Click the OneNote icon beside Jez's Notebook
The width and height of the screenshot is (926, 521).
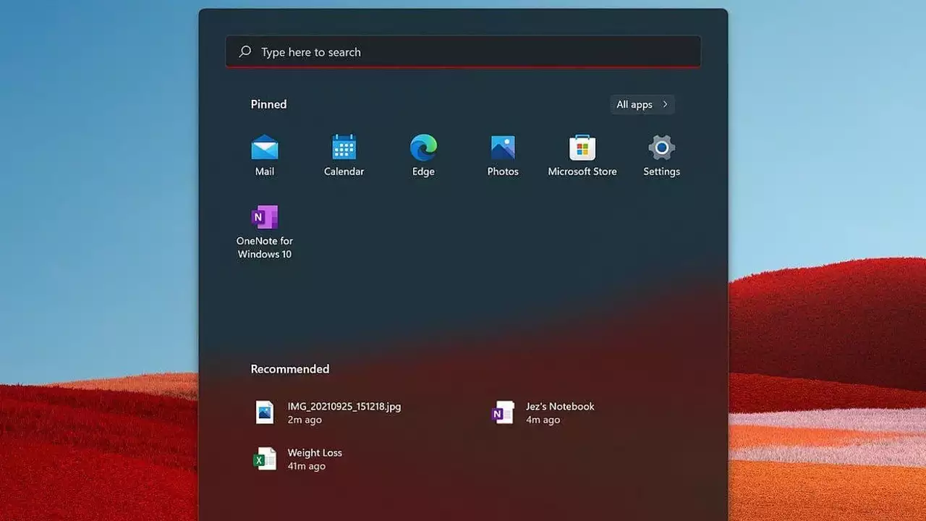tap(503, 412)
